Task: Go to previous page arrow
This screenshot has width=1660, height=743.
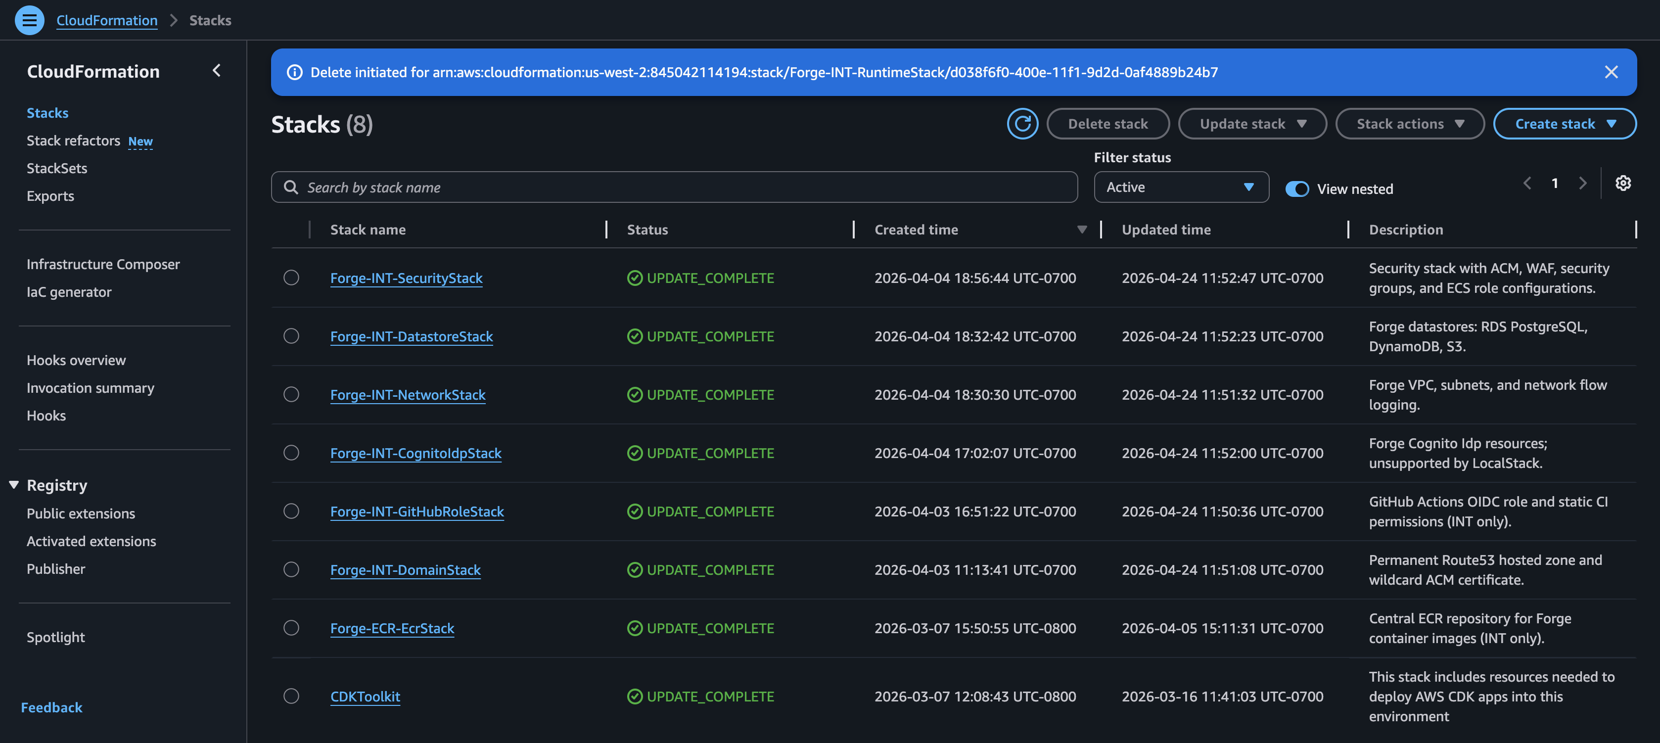Action: click(x=1526, y=184)
